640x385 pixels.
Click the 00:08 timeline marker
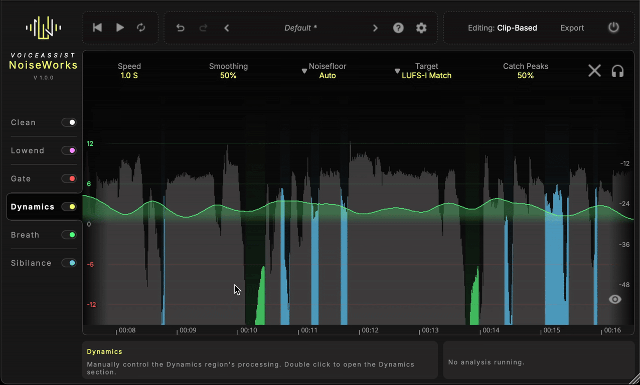[x=127, y=330]
